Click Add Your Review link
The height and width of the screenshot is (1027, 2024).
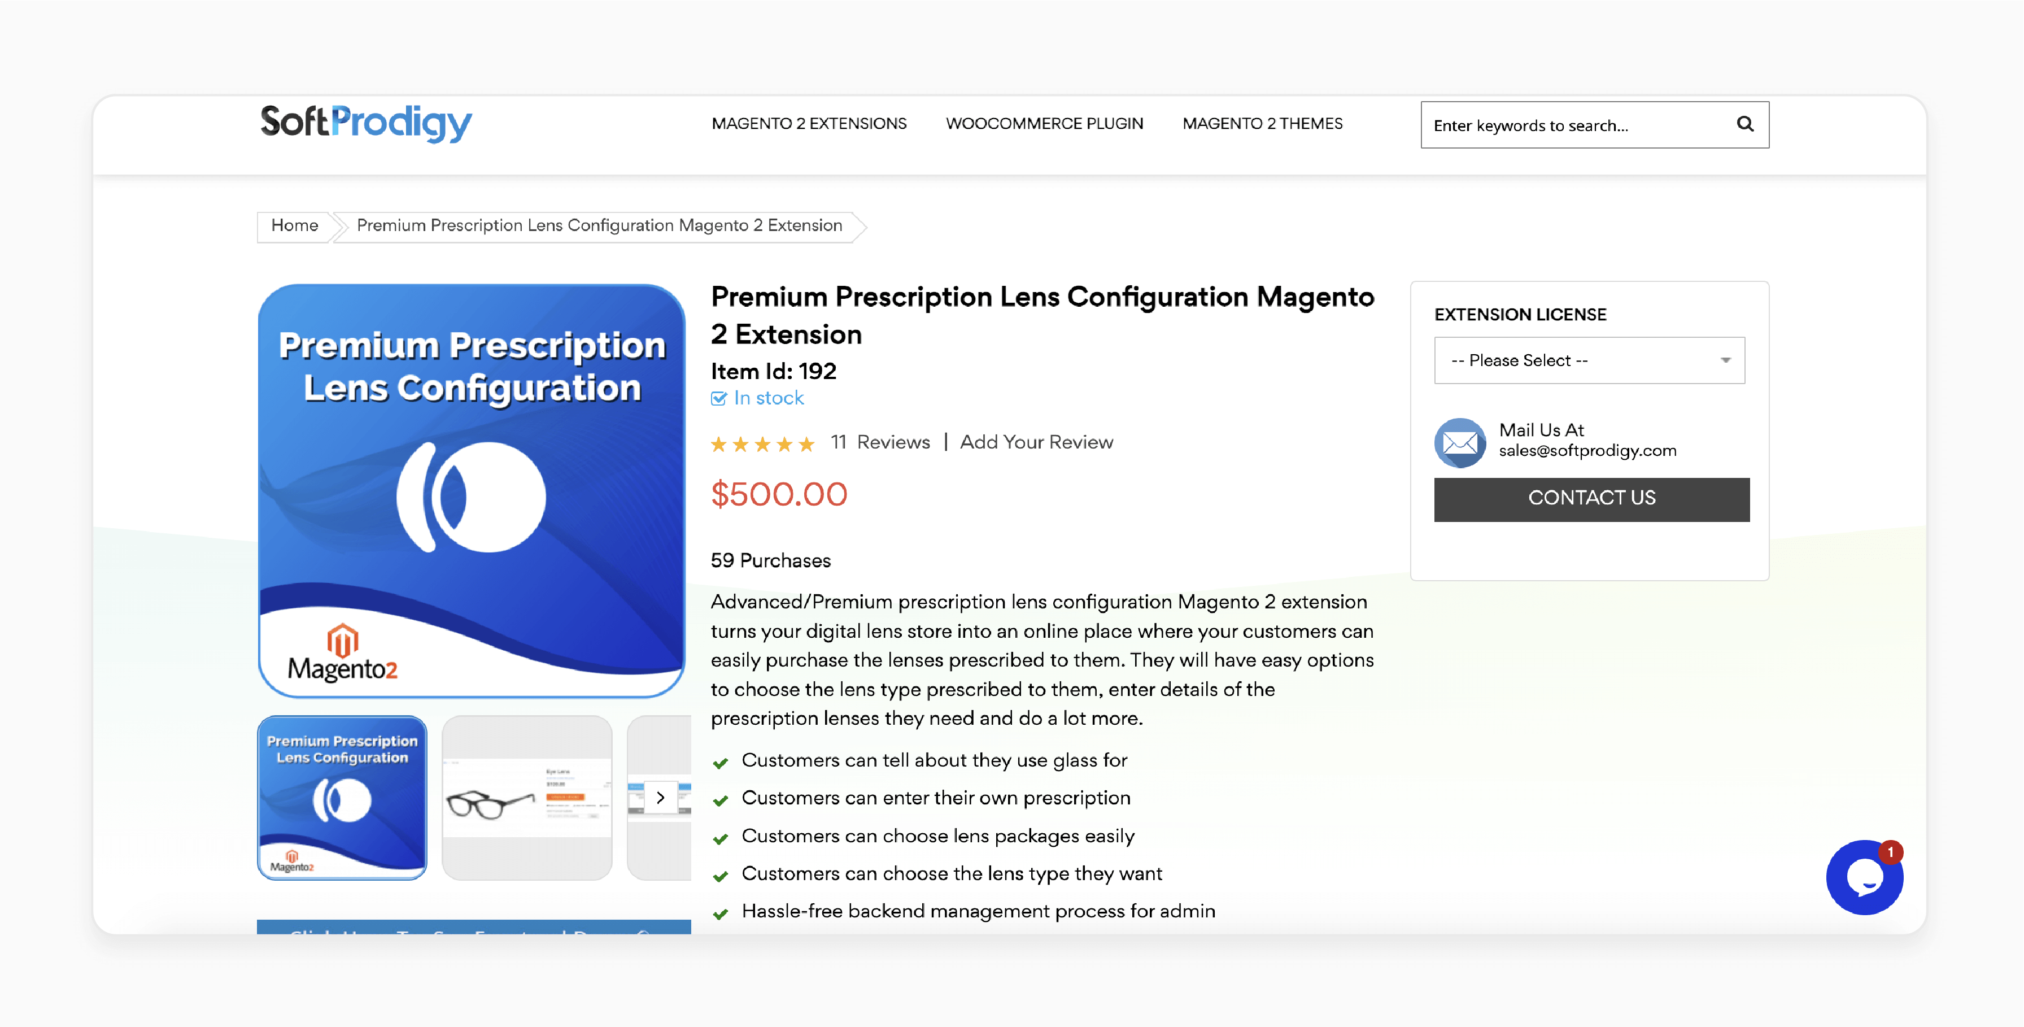pos(1036,441)
